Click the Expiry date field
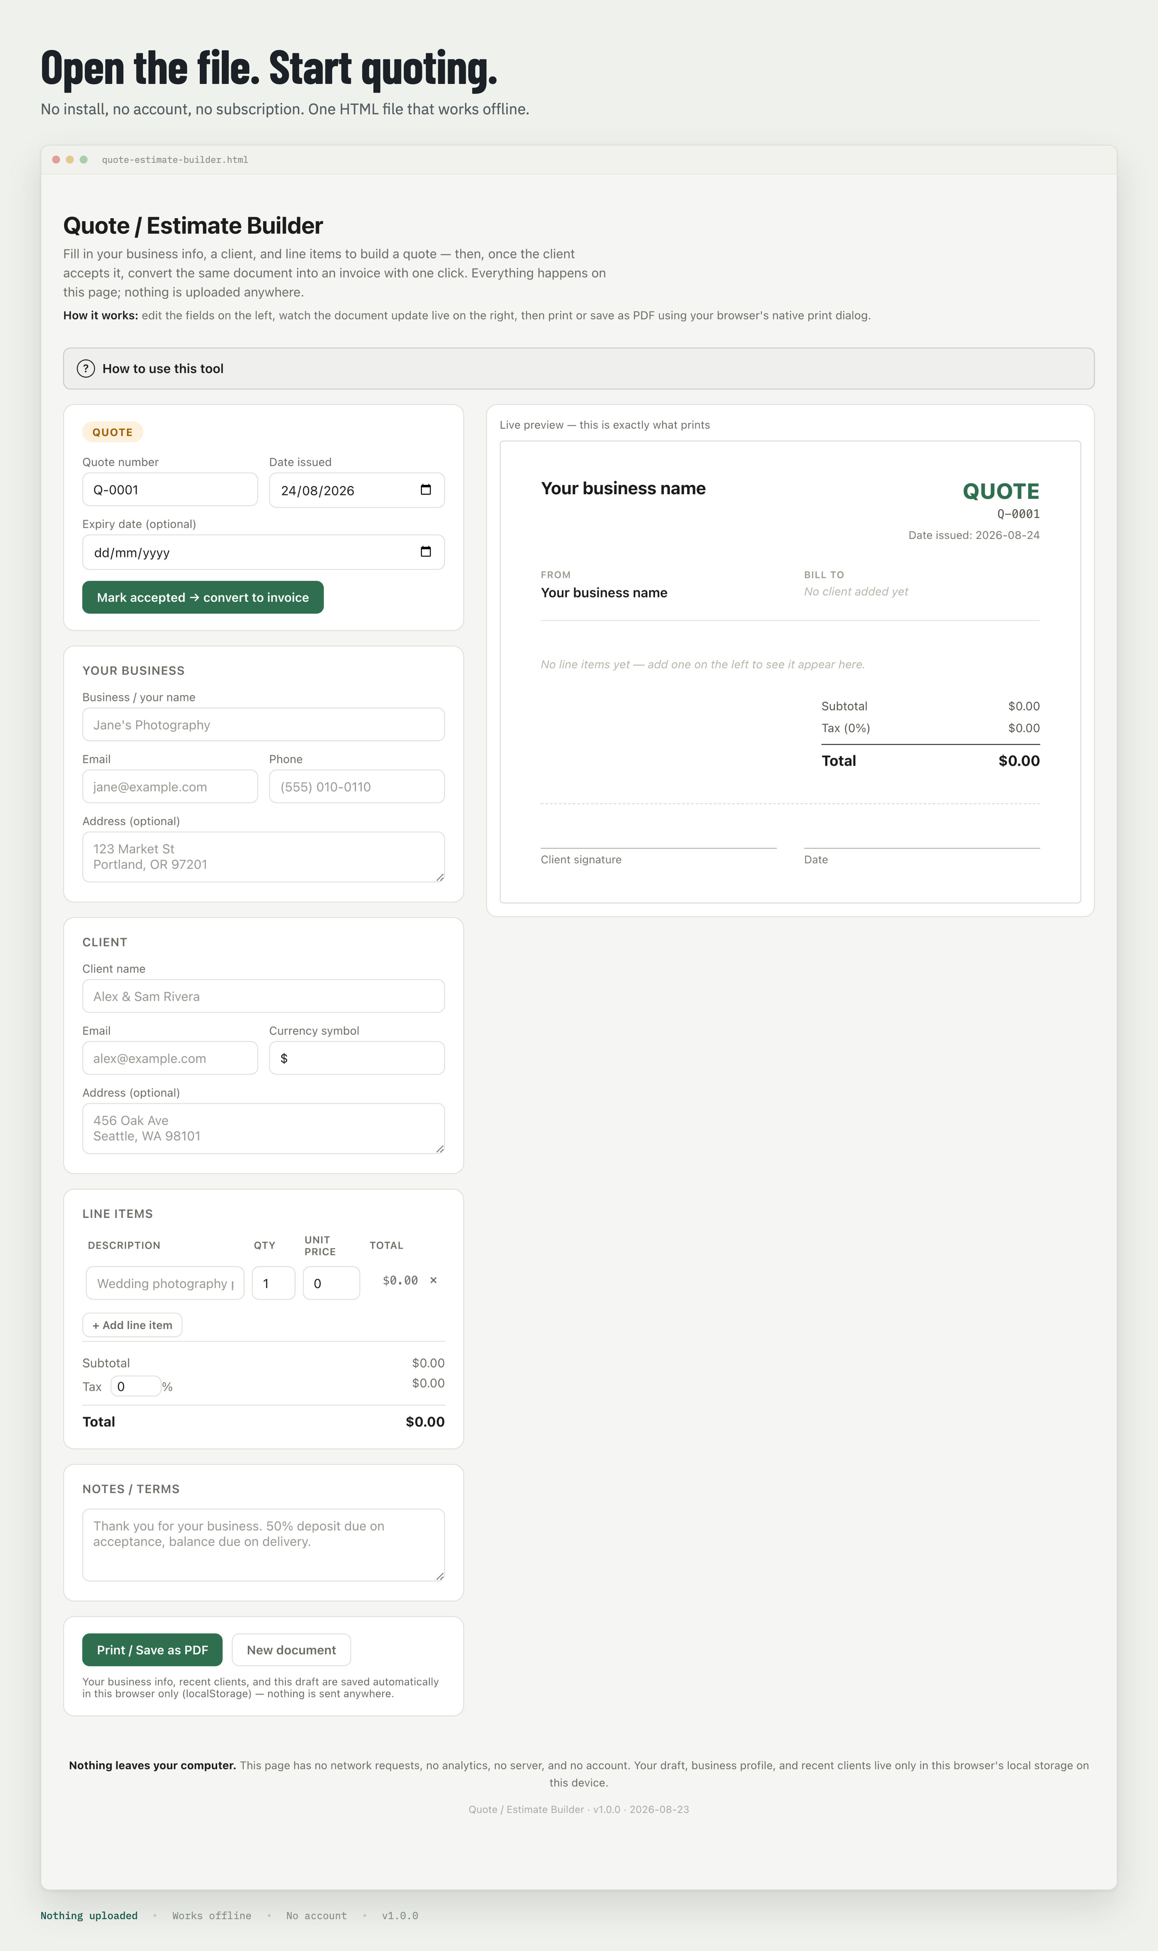Screen dimensions: 1158x1951 pos(264,551)
